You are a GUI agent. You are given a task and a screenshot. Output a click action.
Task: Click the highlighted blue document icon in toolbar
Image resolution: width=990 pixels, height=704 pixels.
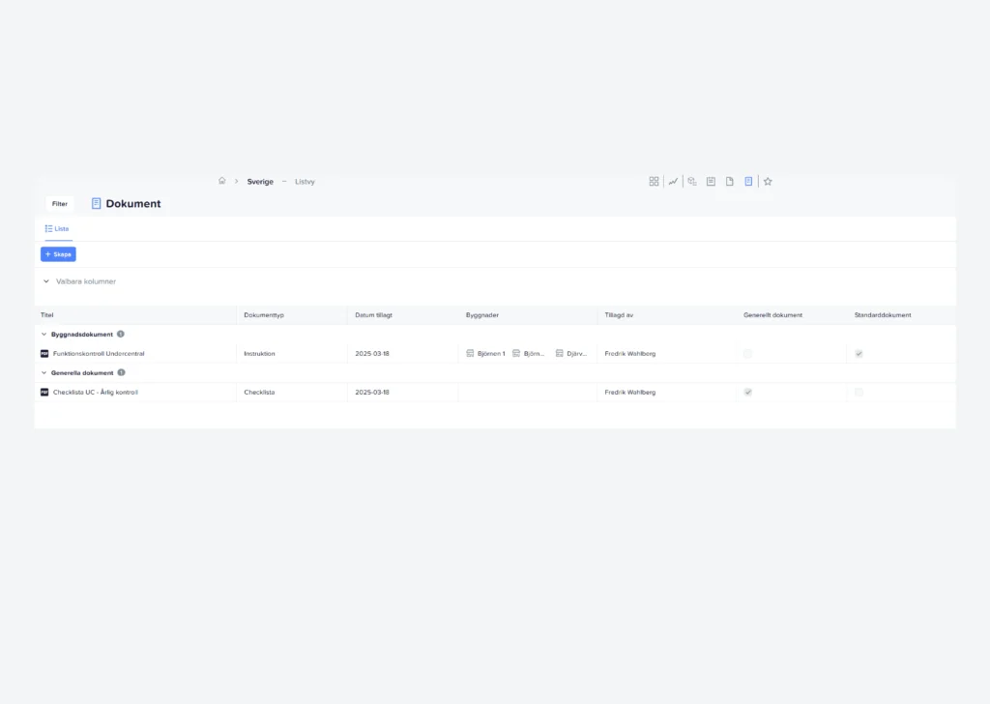coord(748,181)
